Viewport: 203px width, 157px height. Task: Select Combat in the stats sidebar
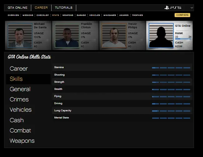point(20,131)
